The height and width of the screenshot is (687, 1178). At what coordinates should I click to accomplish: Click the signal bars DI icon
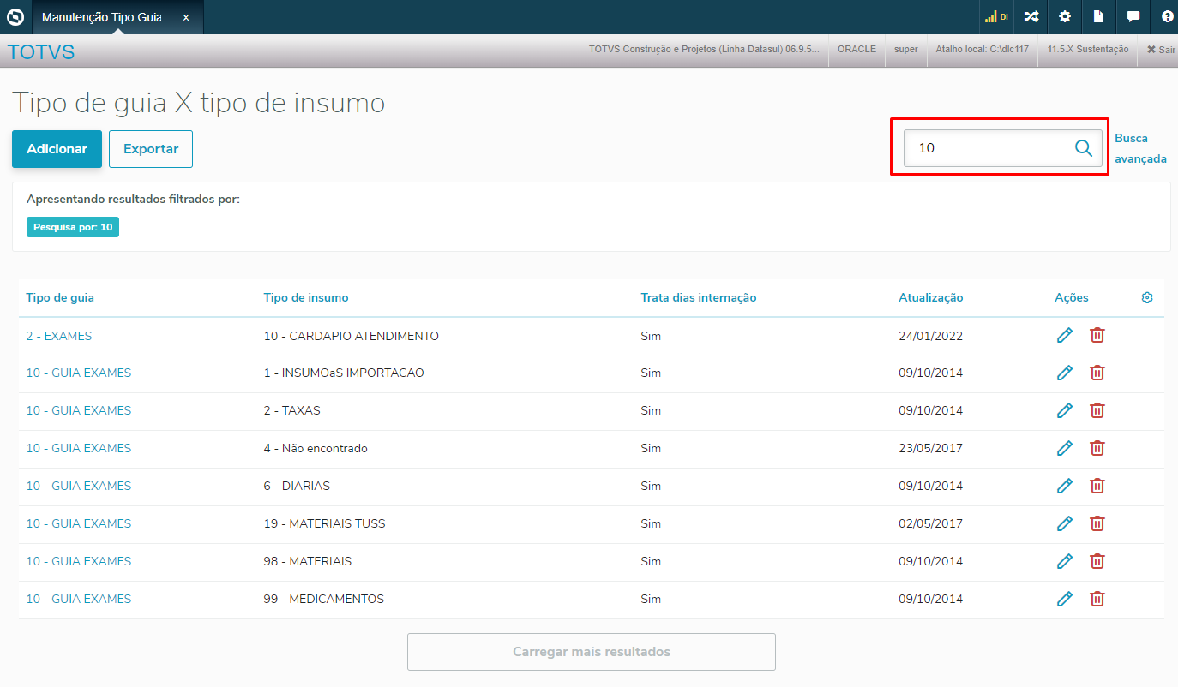click(996, 16)
